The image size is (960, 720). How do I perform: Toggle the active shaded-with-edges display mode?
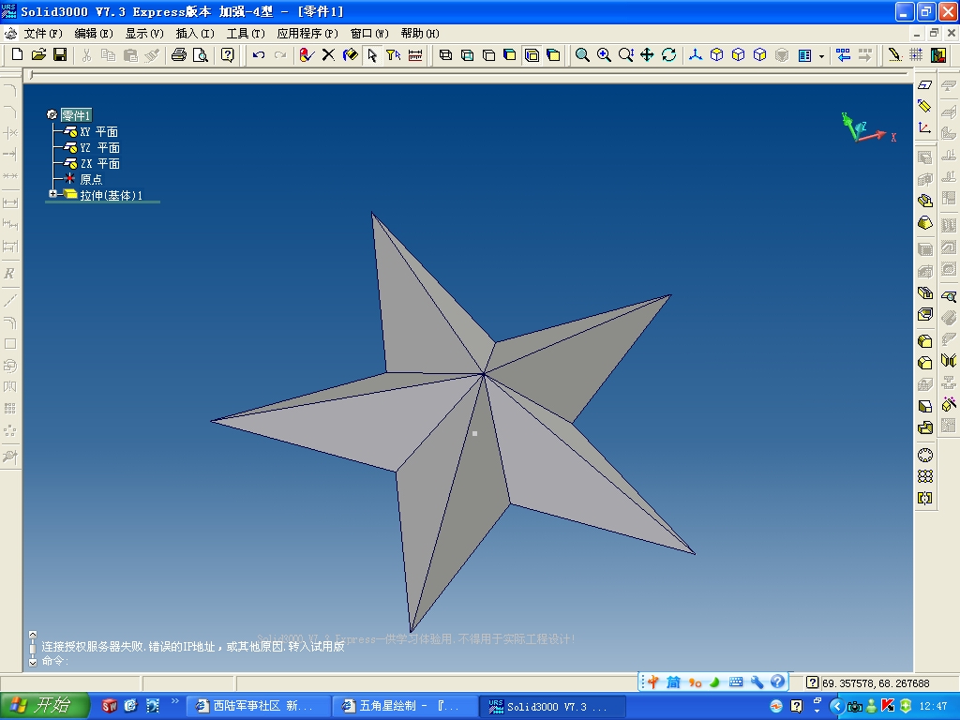532,55
